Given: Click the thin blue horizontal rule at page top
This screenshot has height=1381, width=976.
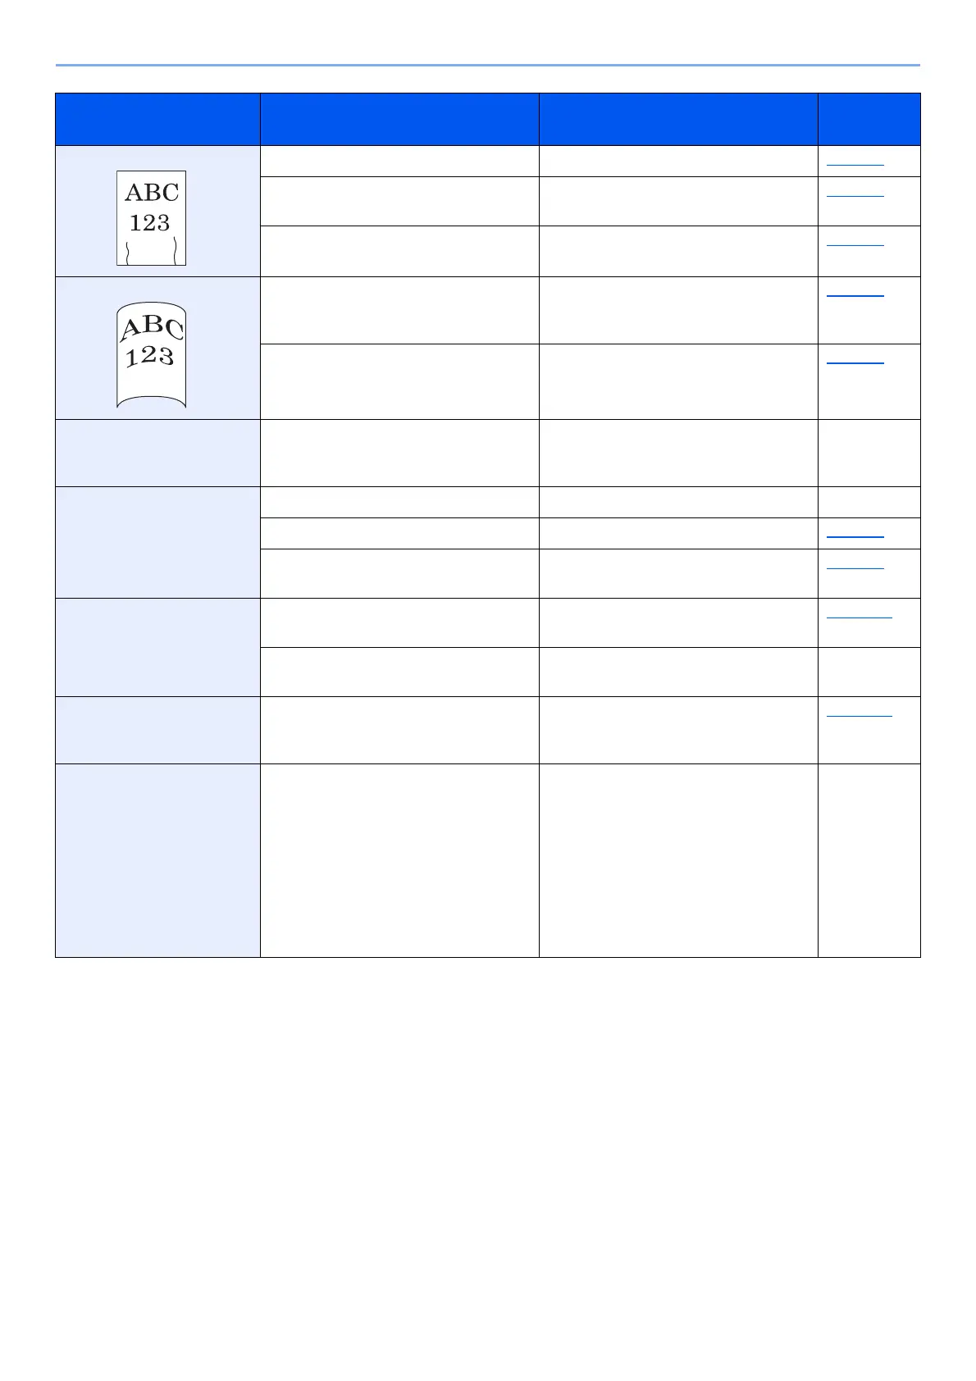Looking at the screenshot, I should click(x=488, y=65).
